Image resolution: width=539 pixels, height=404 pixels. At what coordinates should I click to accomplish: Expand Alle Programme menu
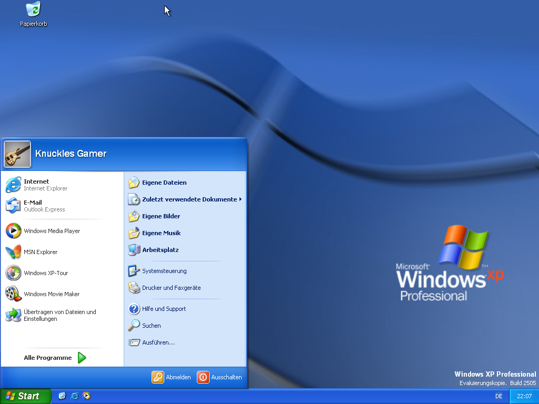tap(54, 358)
